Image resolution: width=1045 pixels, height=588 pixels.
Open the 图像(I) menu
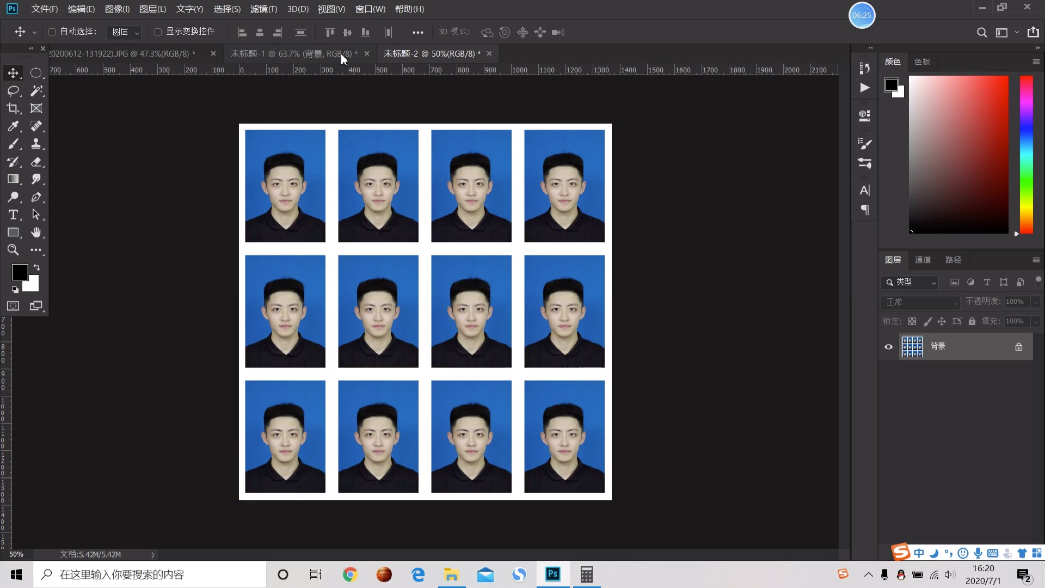[x=117, y=9]
